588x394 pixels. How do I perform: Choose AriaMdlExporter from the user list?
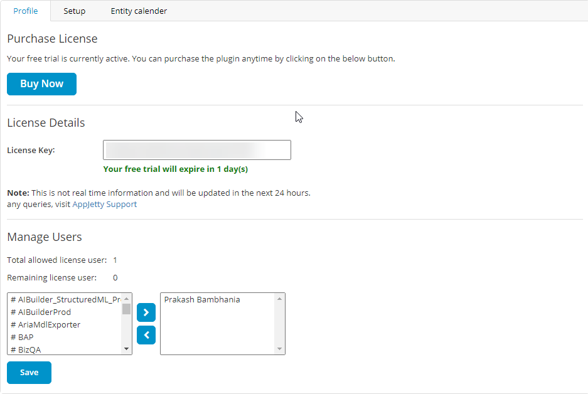coord(45,324)
